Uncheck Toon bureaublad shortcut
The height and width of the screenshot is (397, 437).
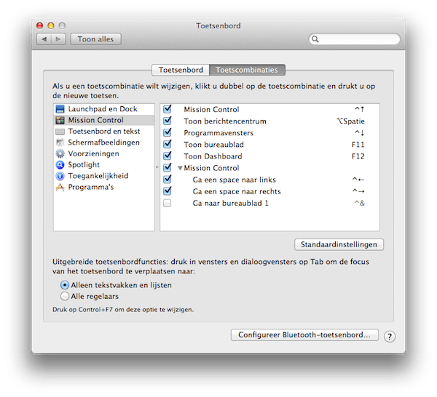168,144
